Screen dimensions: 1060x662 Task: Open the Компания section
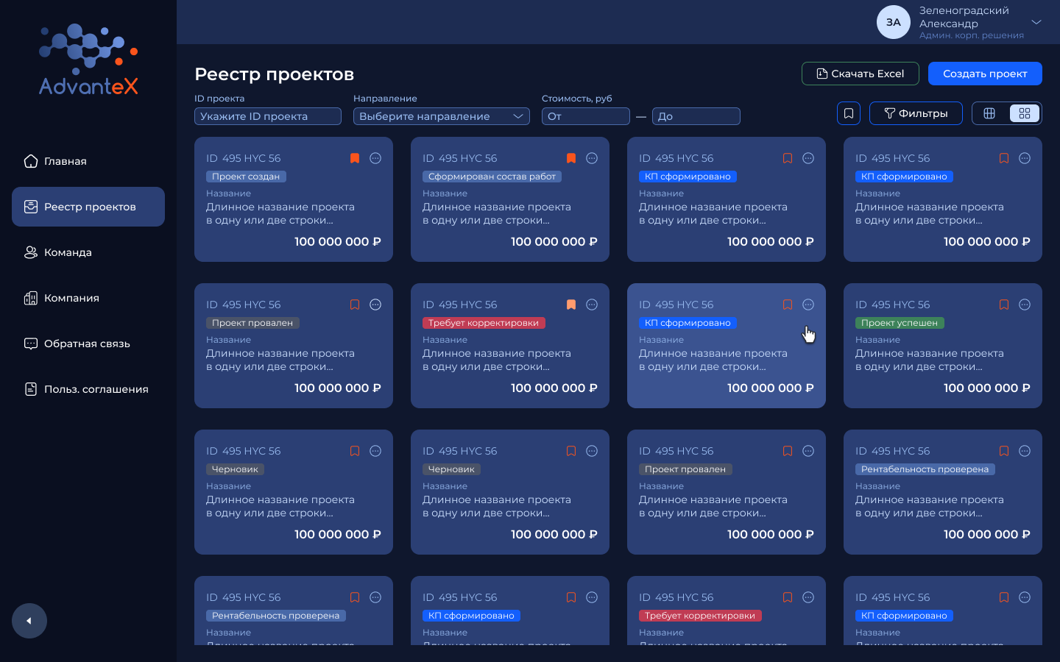(x=88, y=298)
